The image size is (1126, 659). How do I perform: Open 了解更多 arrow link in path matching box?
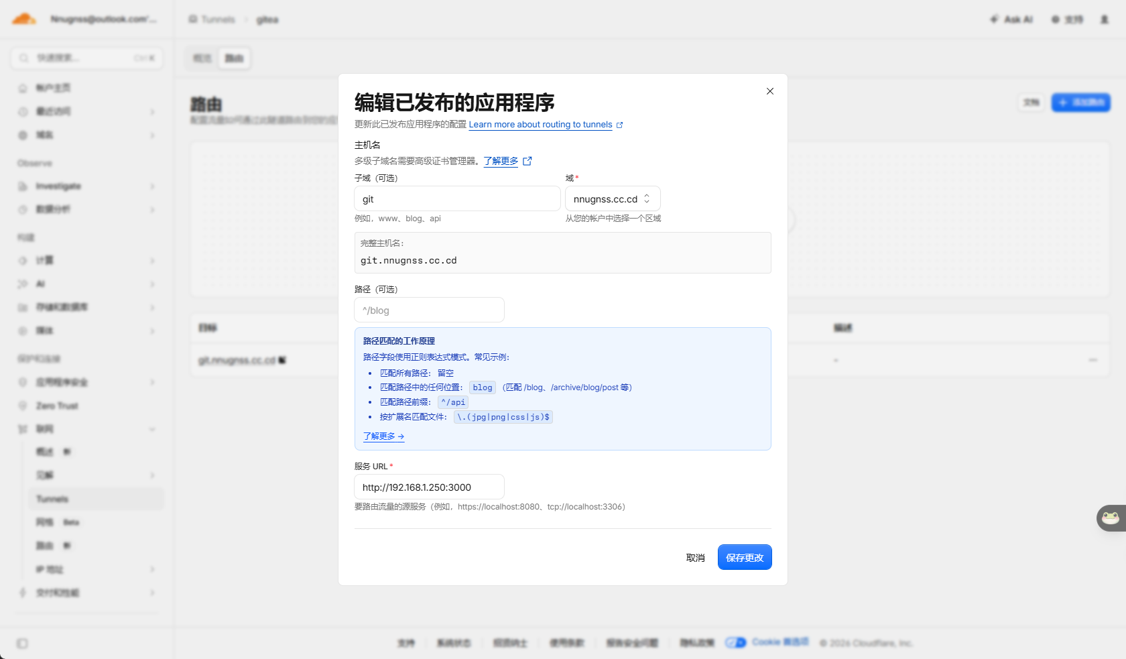pos(383,436)
